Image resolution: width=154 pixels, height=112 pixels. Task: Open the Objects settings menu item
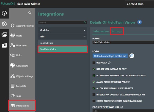pyautogui.click(x=22, y=76)
